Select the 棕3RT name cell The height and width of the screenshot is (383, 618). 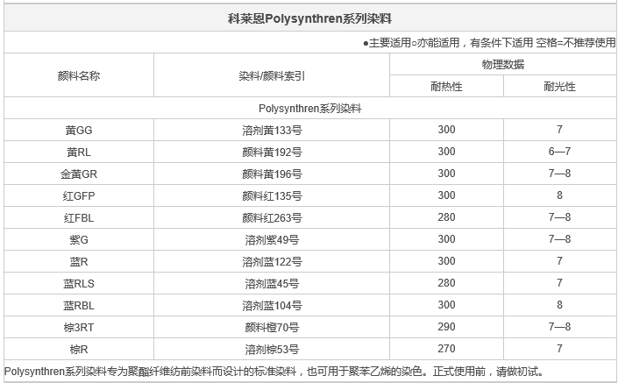(79, 328)
